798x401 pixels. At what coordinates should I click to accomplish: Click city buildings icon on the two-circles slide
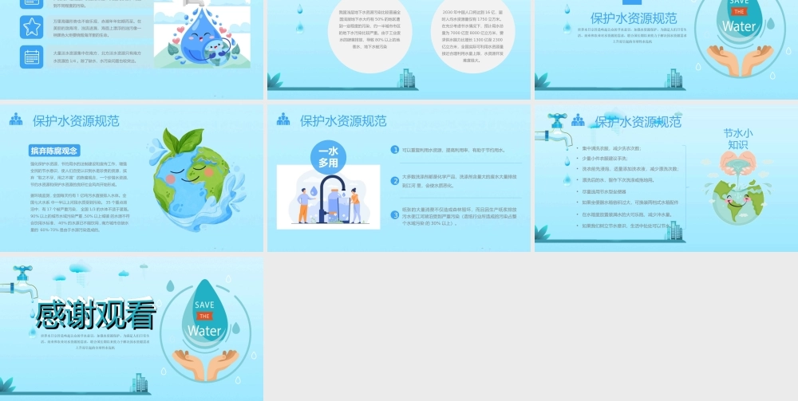point(406,79)
